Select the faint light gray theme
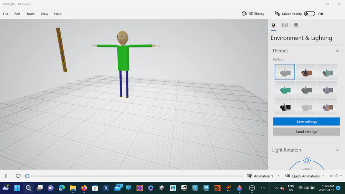The height and width of the screenshot is (194, 345). [x=306, y=107]
